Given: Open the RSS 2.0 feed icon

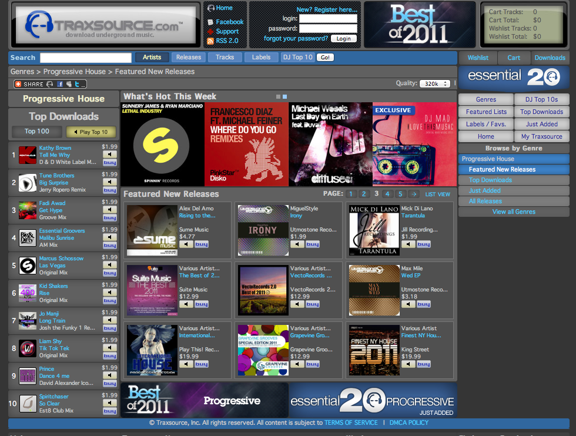Looking at the screenshot, I should click(x=210, y=41).
